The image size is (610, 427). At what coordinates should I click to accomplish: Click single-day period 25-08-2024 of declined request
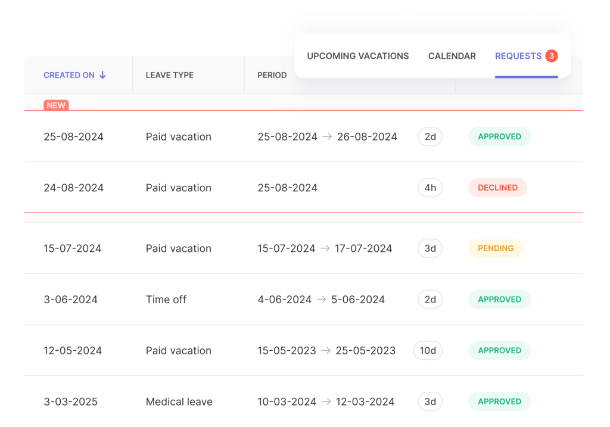pos(288,188)
